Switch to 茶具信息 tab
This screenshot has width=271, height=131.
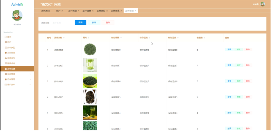pos(115,11)
